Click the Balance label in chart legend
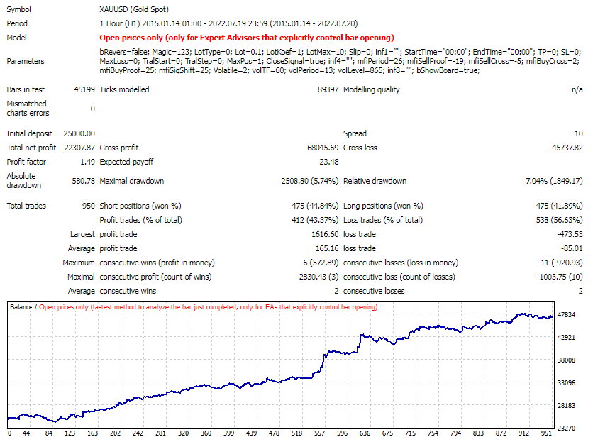593x442 pixels. click(x=21, y=307)
